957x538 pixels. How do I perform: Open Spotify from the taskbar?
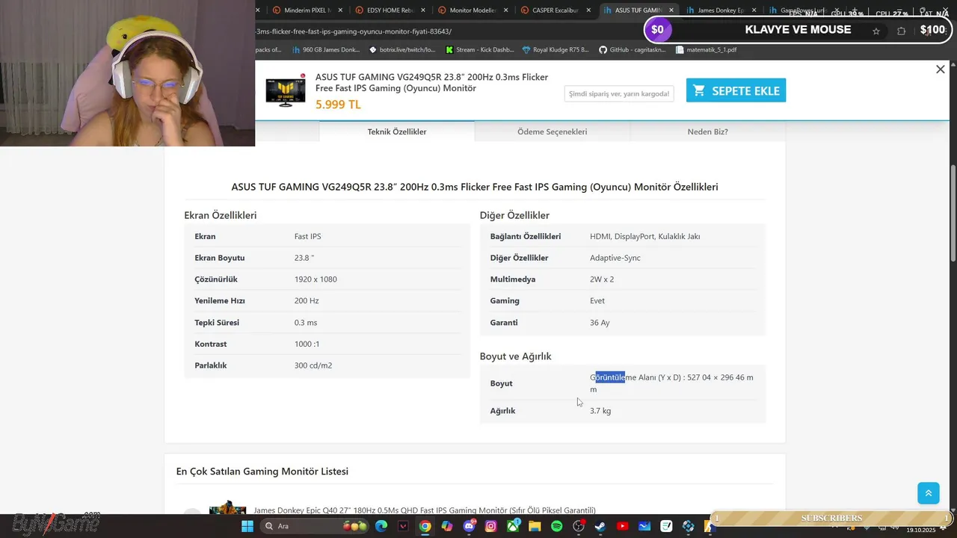pos(556,526)
